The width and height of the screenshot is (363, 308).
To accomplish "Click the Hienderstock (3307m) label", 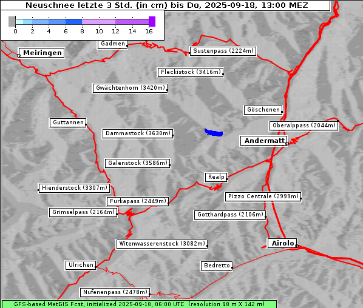I will tap(74, 188).
